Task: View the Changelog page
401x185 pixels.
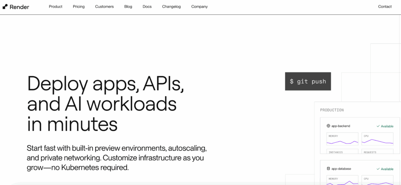Action: pos(172,7)
